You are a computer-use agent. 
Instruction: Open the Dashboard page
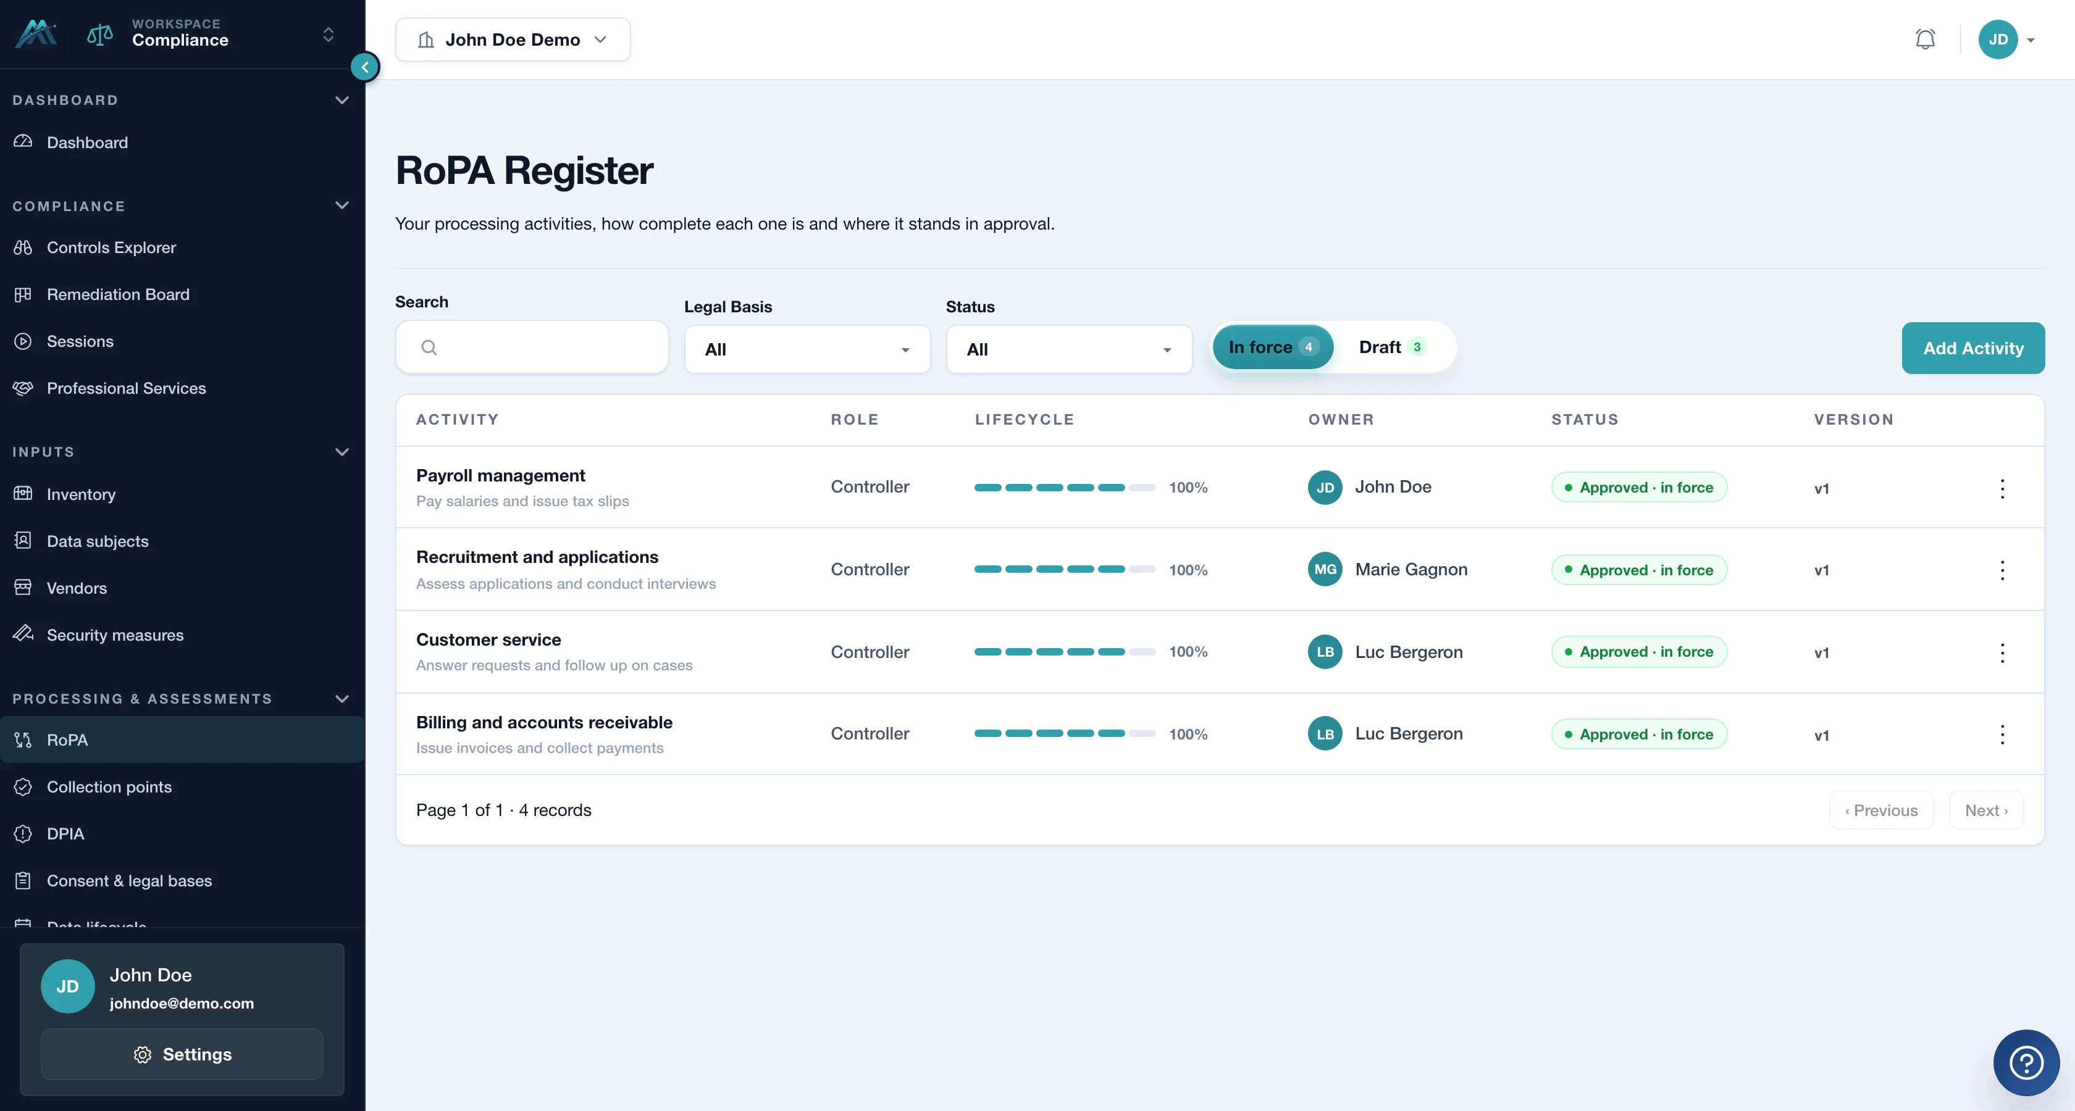[182, 143]
